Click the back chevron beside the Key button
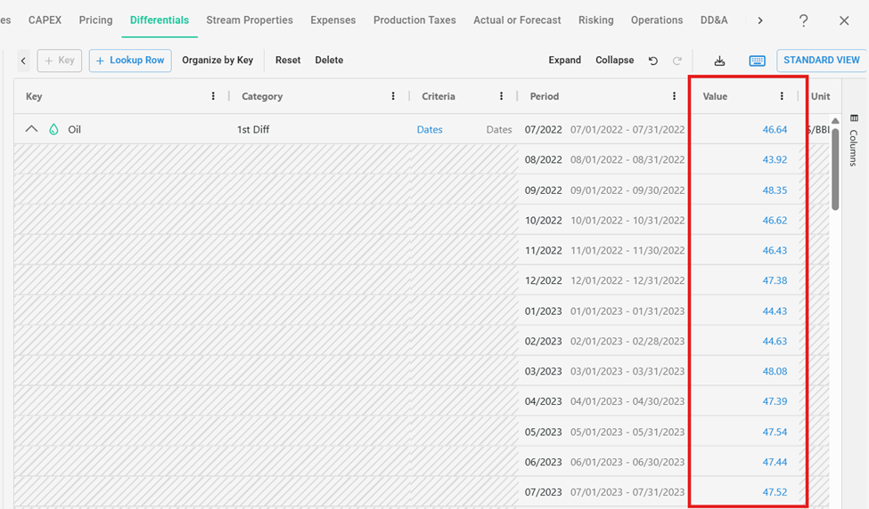Viewport: 869px width, 509px height. (x=23, y=61)
